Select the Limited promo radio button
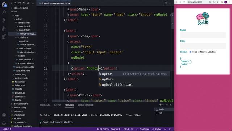Viewport: 232px width, 131px height. (206, 52)
